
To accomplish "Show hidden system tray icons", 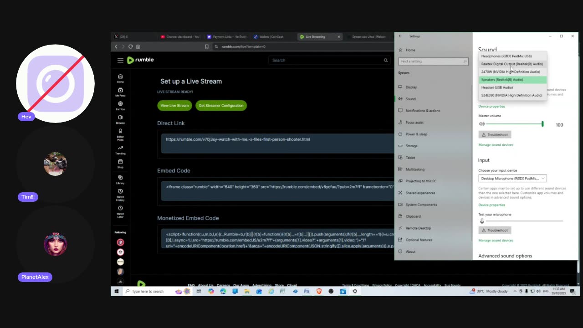I will point(515,291).
